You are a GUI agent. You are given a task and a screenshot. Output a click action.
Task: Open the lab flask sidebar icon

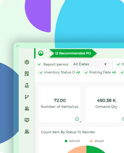coord(27,85)
